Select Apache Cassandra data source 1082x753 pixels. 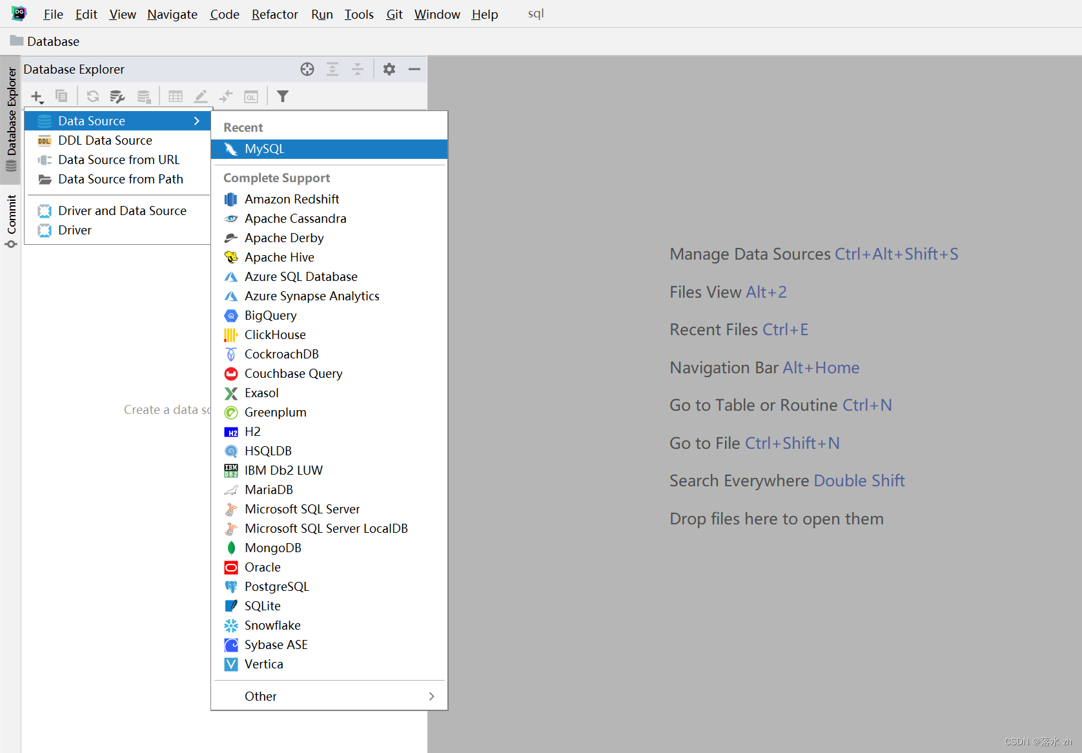click(329, 218)
